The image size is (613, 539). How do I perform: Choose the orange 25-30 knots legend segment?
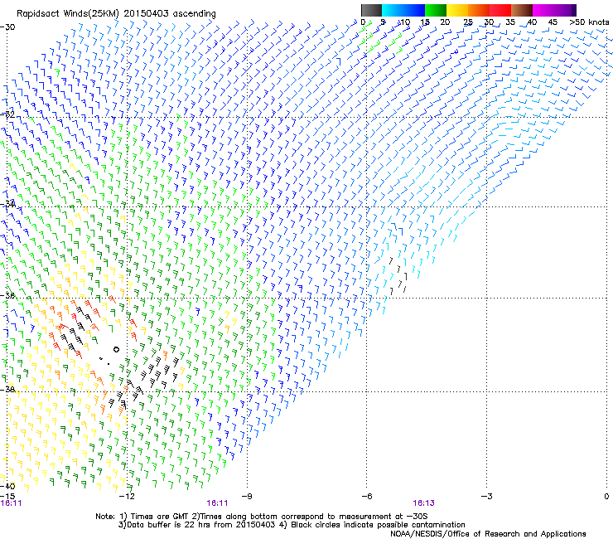479,10
